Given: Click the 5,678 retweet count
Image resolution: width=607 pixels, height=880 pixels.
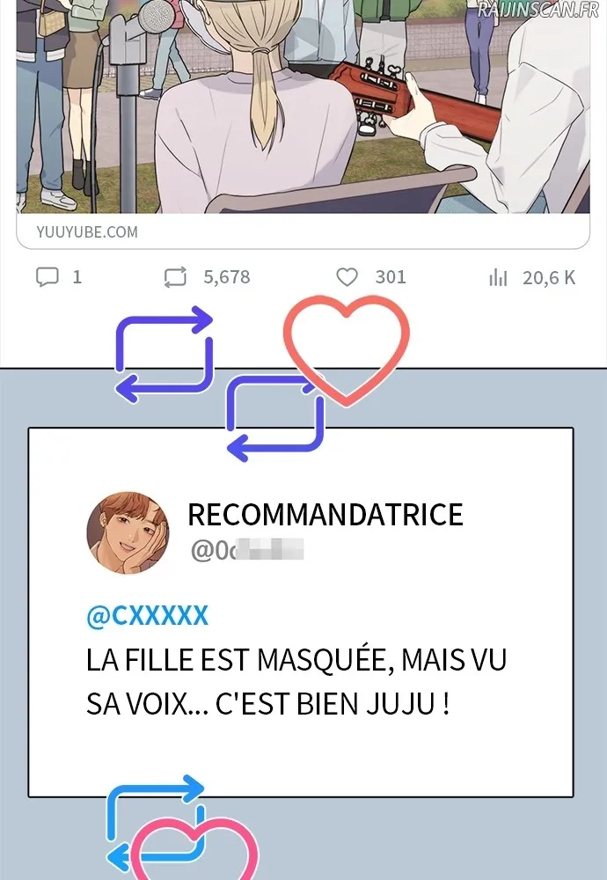Looking at the screenshot, I should pos(227,277).
